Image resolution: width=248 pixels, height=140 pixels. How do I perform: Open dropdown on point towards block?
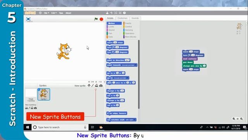[136, 65]
